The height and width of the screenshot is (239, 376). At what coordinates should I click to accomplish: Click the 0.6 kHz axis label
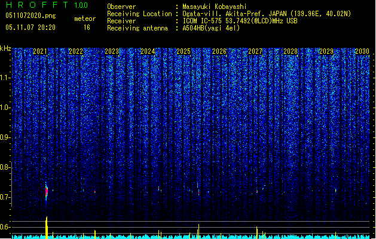(5, 227)
